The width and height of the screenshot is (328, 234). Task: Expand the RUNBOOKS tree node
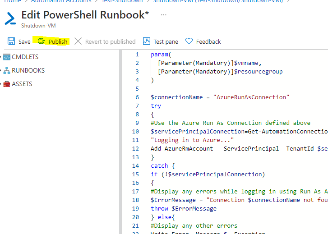pyautogui.click(x=0, y=70)
